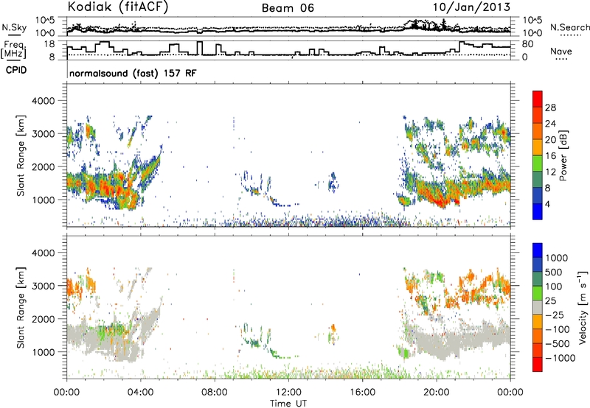This screenshot has width=590, height=408.
Task: Click the "25" label on Velocity colorbar
Action: pyautogui.click(x=550, y=300)
